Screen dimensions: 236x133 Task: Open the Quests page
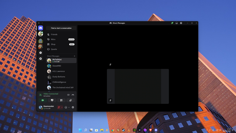(61, 49)
